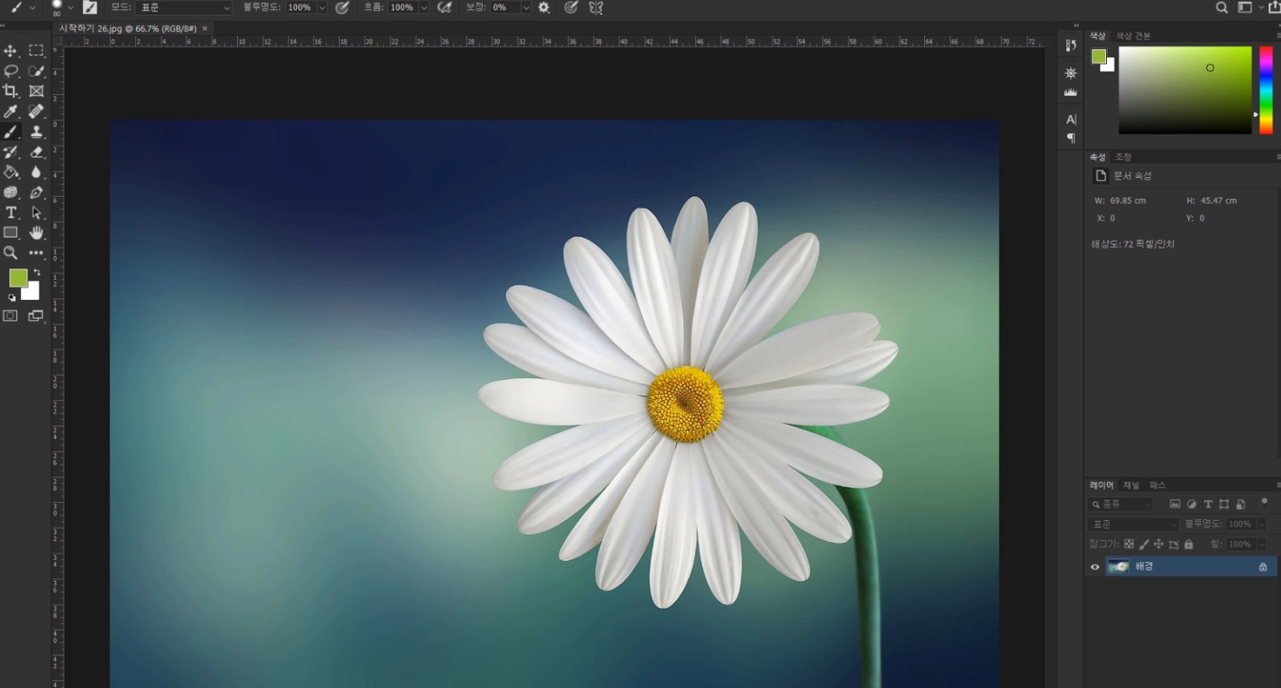The width and height of the screenshot is (1281, 688).
Task: Click the Zoom tool
Action: (x=11, y=253)
